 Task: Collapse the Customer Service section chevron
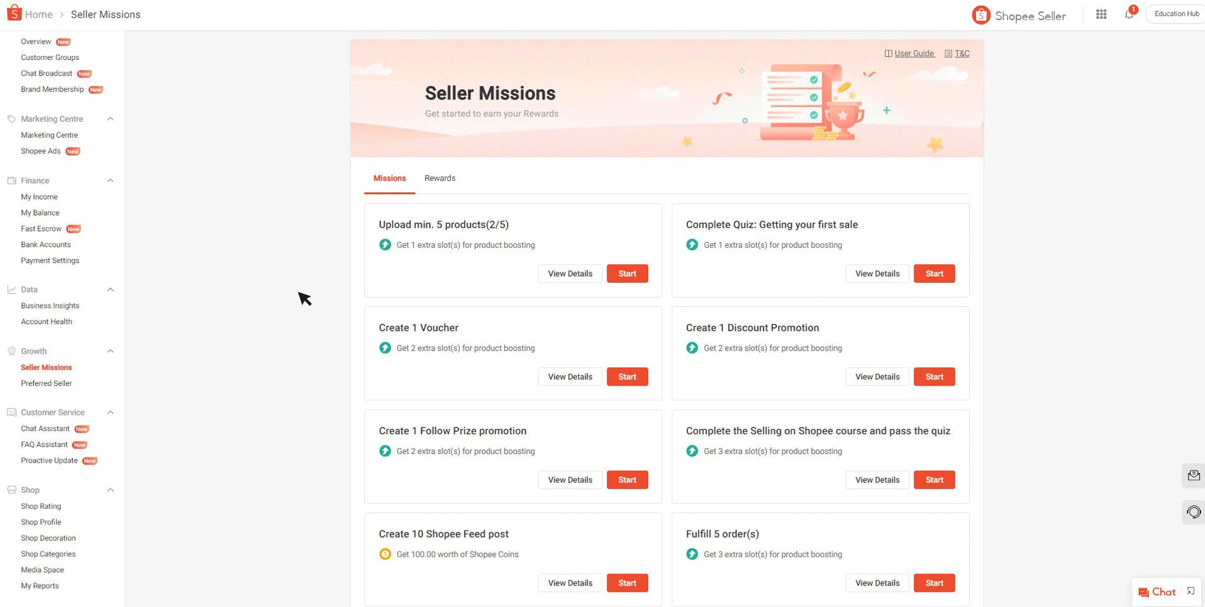pos(110,412)
